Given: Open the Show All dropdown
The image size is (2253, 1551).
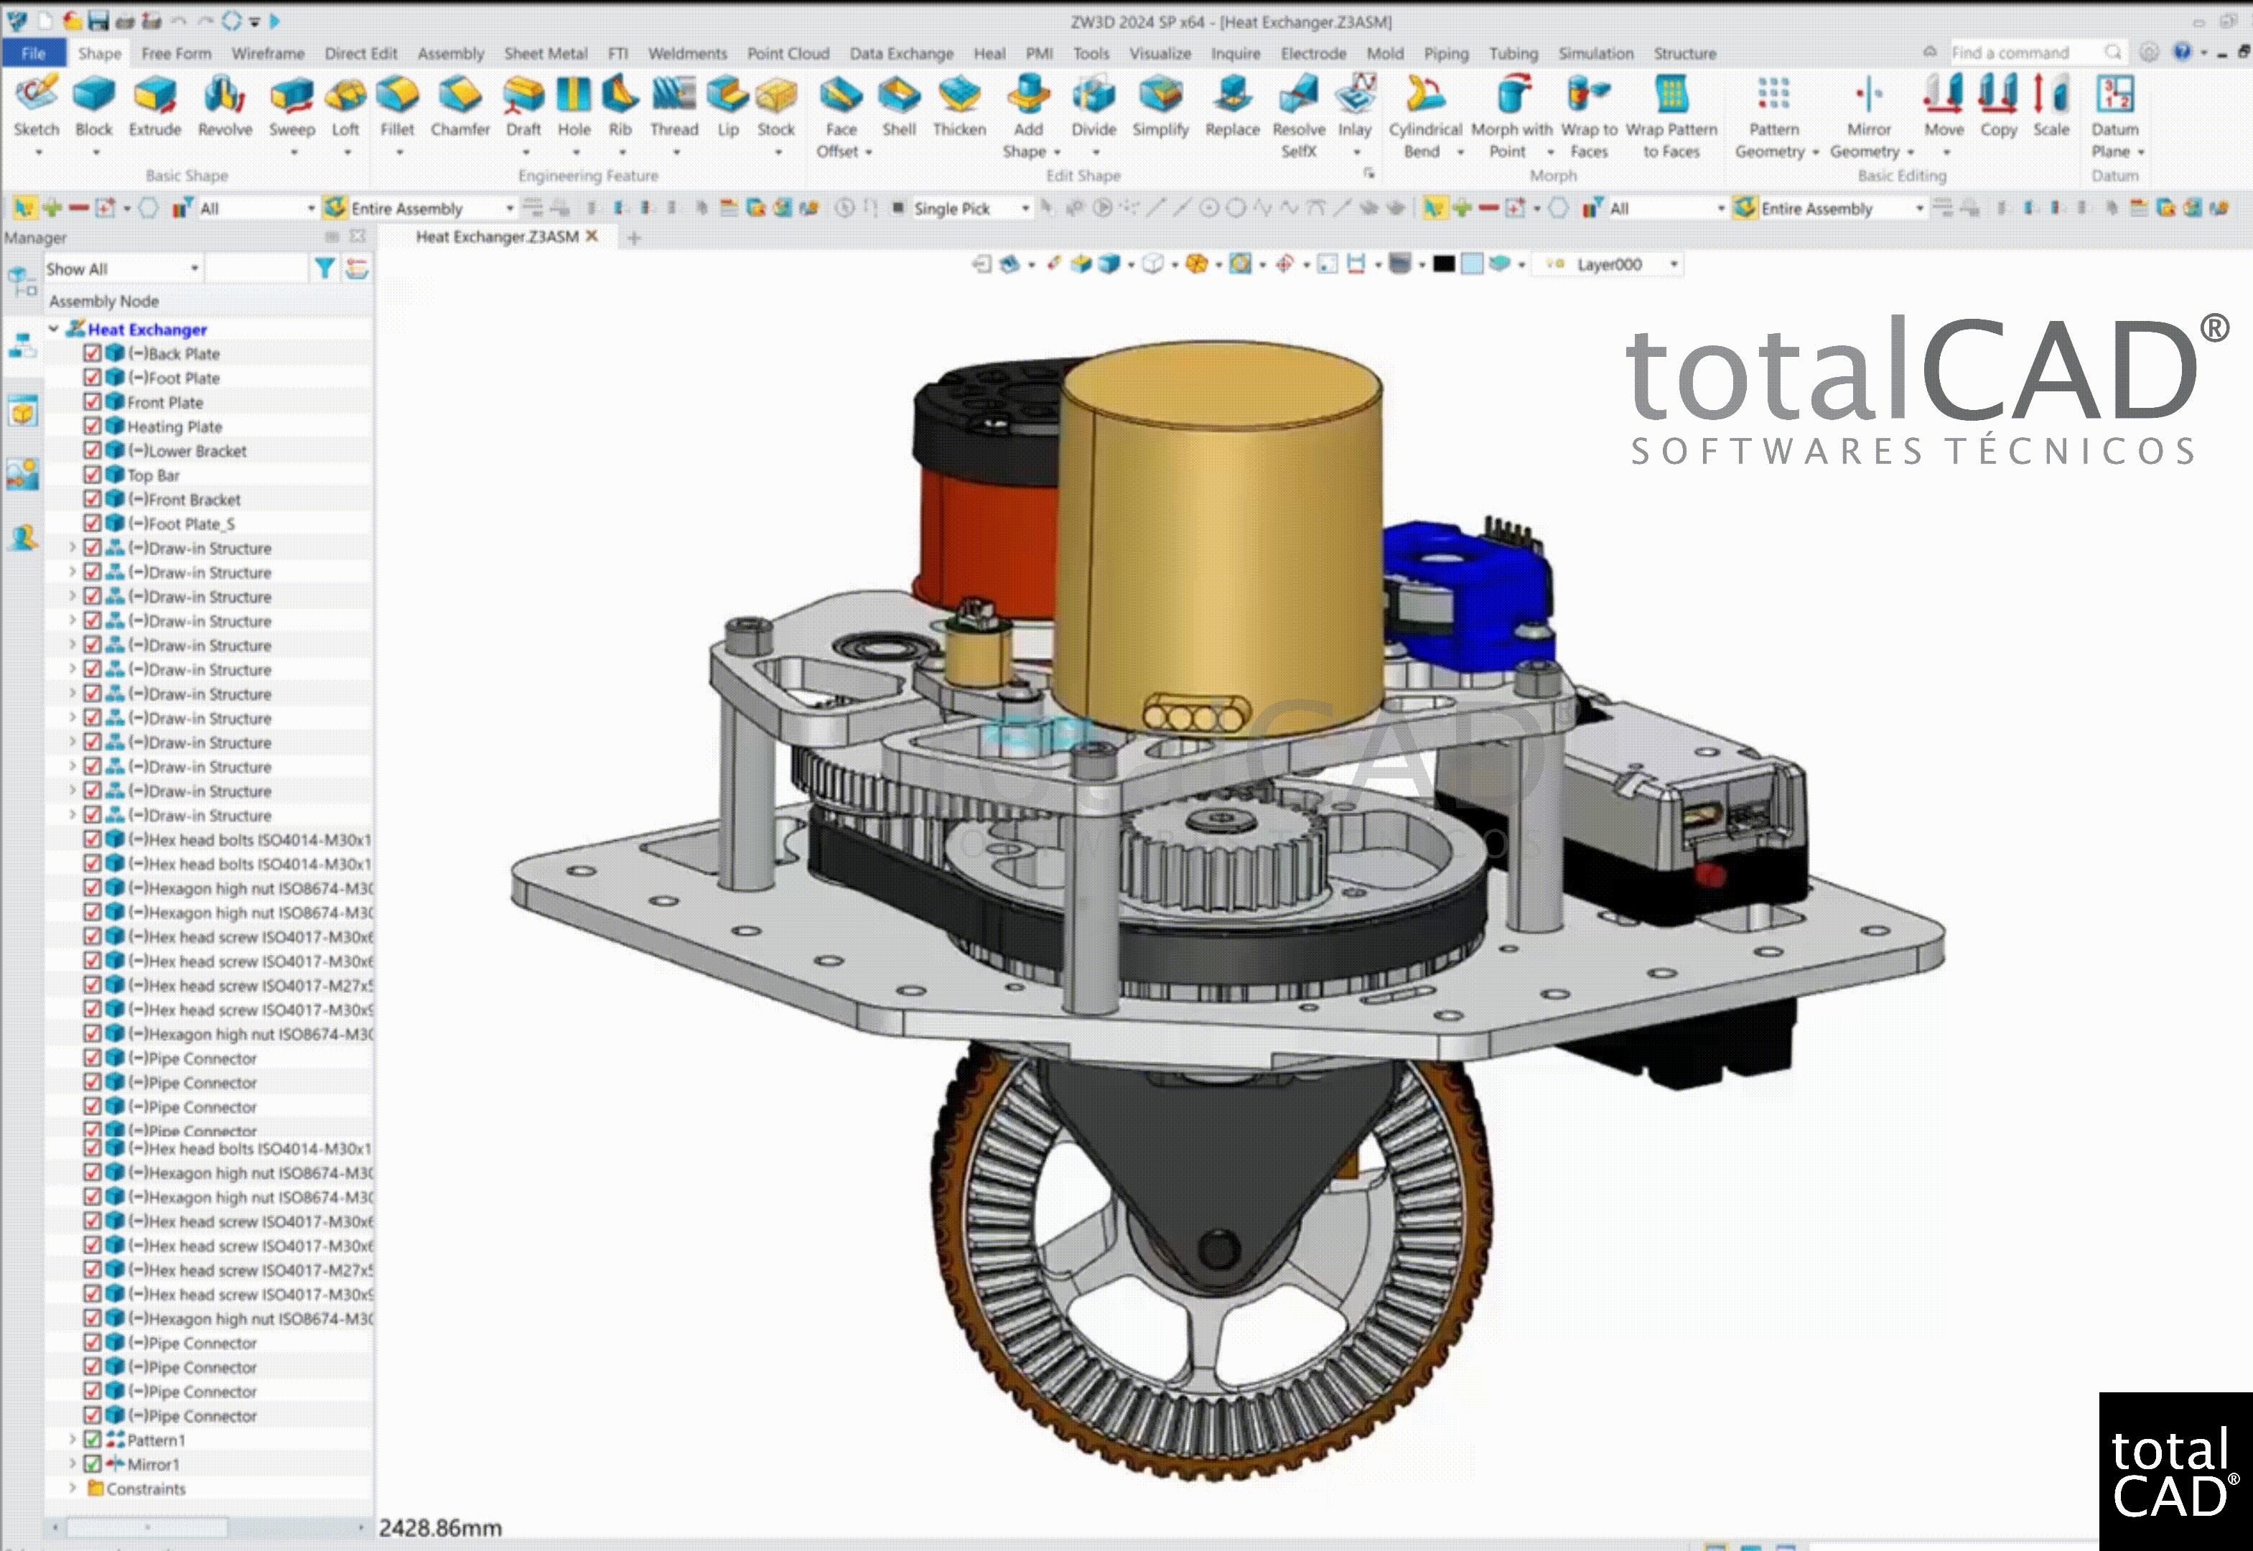Looking at the screenshot, I should coord(195,269).
